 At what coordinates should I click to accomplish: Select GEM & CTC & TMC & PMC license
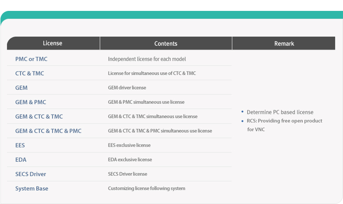[x=48, y=131]
